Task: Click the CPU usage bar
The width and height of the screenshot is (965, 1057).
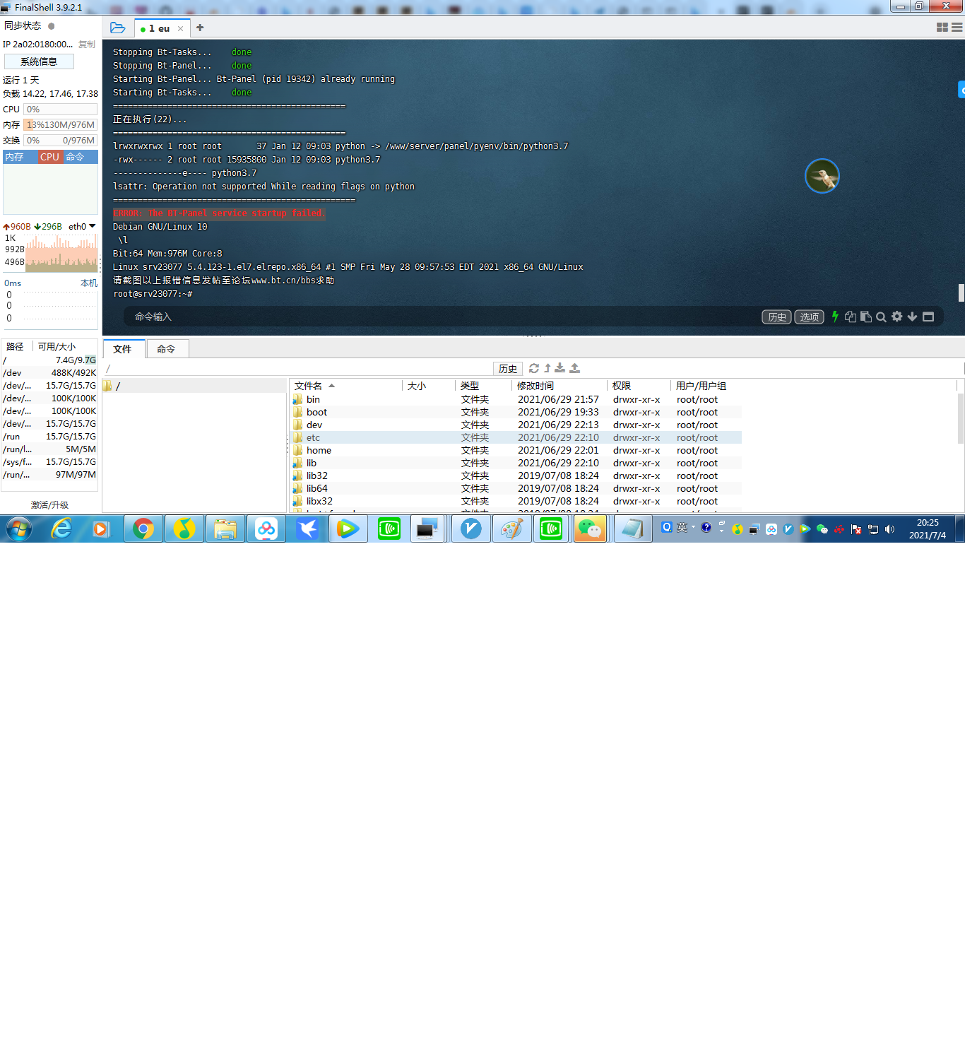Action: (61, 110)
